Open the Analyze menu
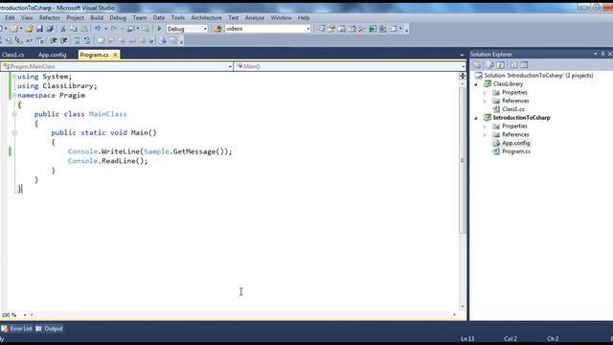This screenshot has width=613, height=345. 255,18
